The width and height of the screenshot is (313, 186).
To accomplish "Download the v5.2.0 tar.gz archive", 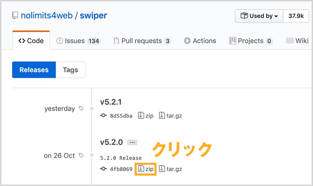I will (x=170, y=169).
